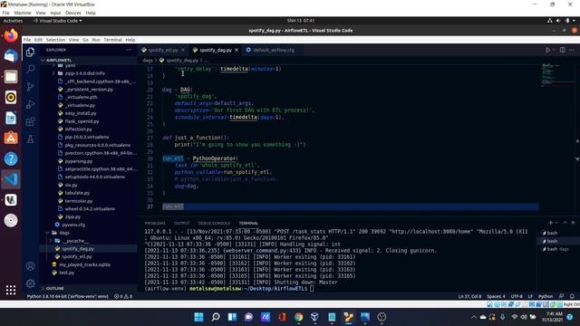The image size is (580, 326).
Task: Open the PROBLEMS panel tab
Action: [155, 223]
